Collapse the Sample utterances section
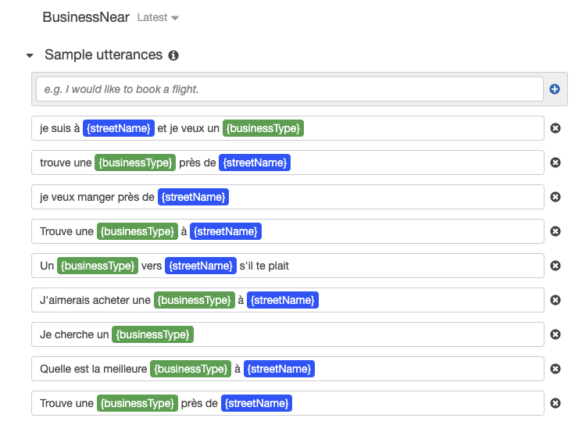 point(30,55)
